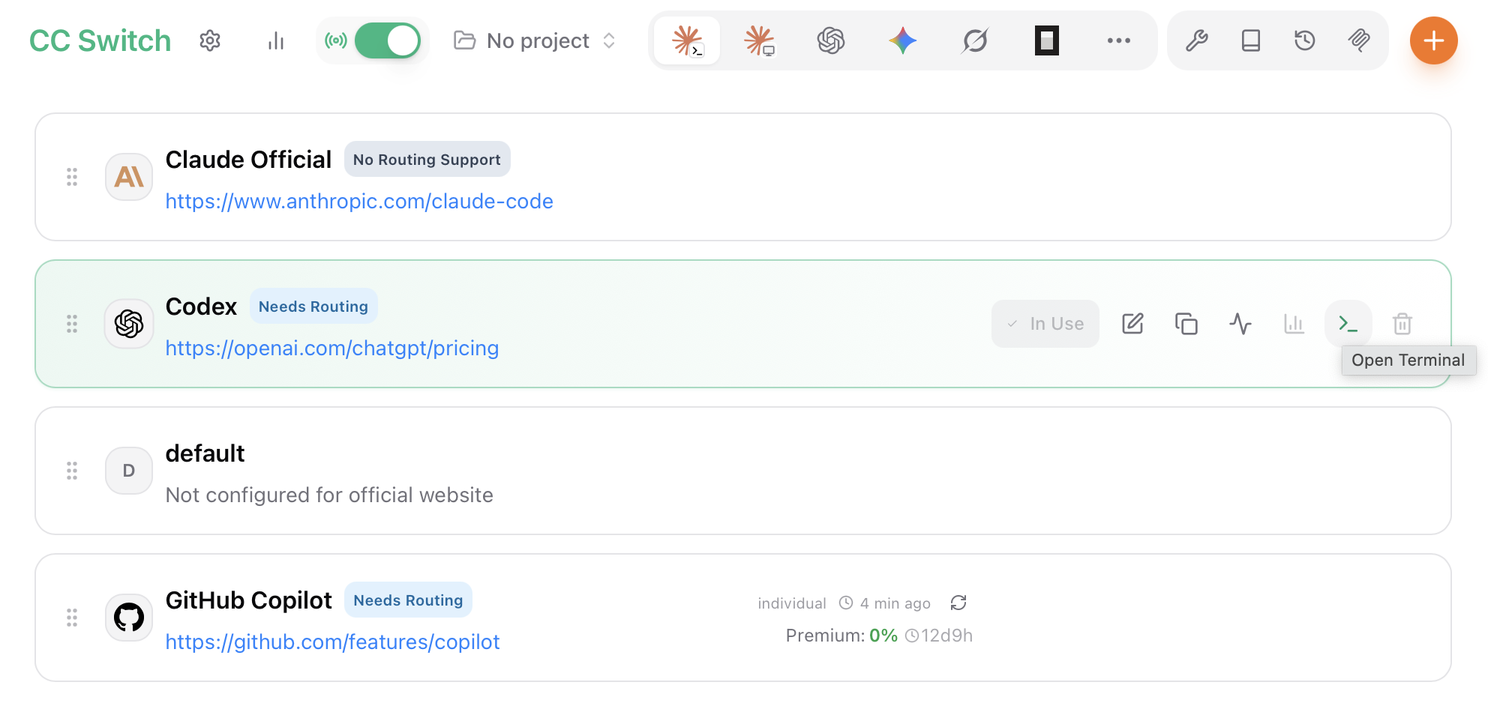Select the Claude Code terminal tab
Image resolution: width=1488 pixels, height=727 pixels.
tap(687, 40)
